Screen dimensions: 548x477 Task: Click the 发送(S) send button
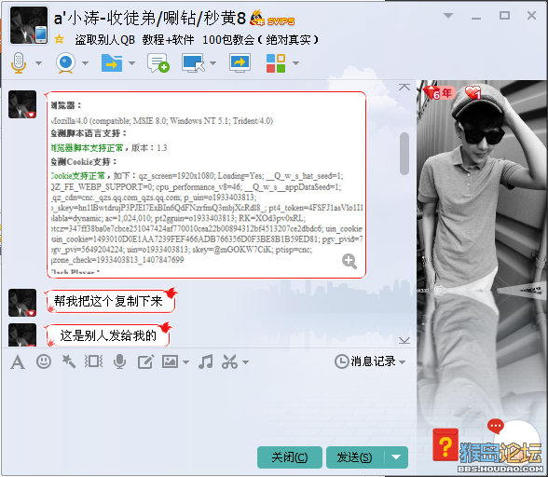coord(355,457)
